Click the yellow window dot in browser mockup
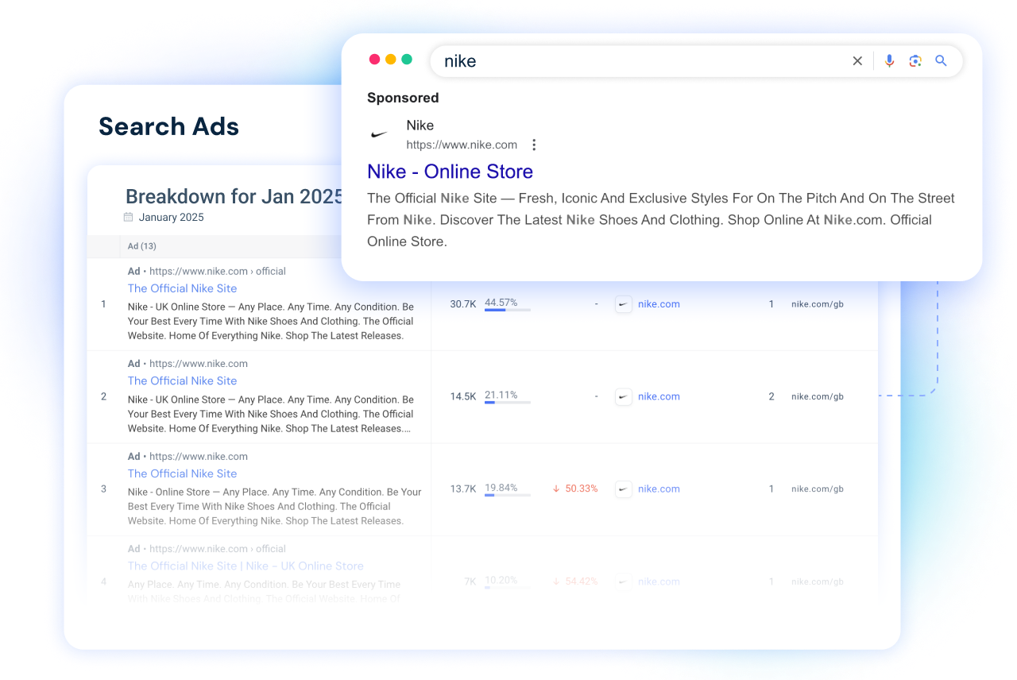The image size is (1017, 680). (391, 60)
